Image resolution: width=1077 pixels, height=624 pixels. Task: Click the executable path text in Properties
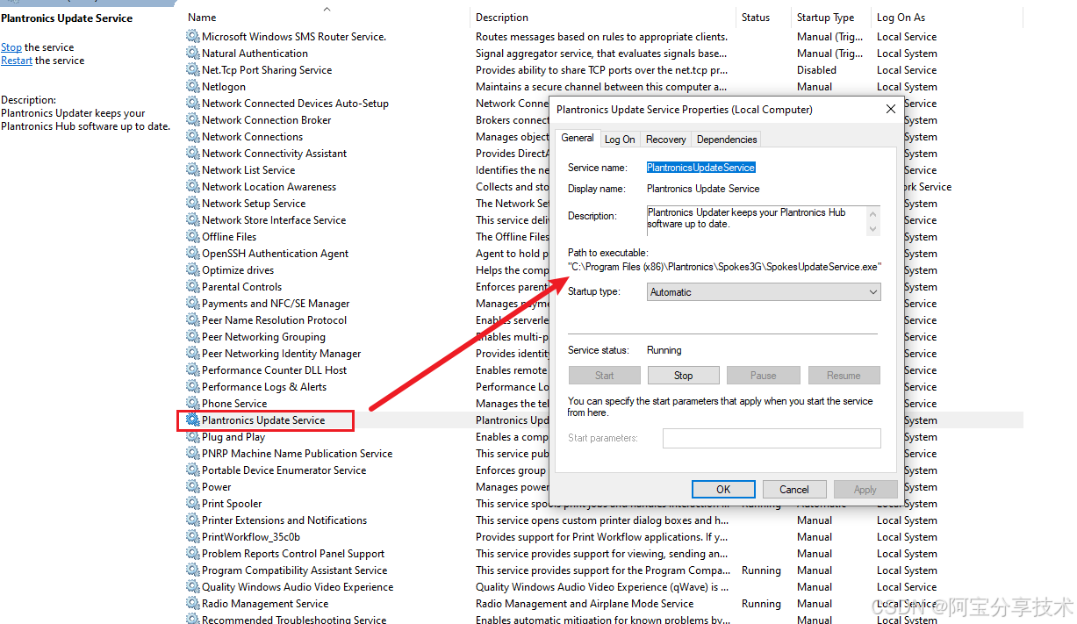pos(724,266)
